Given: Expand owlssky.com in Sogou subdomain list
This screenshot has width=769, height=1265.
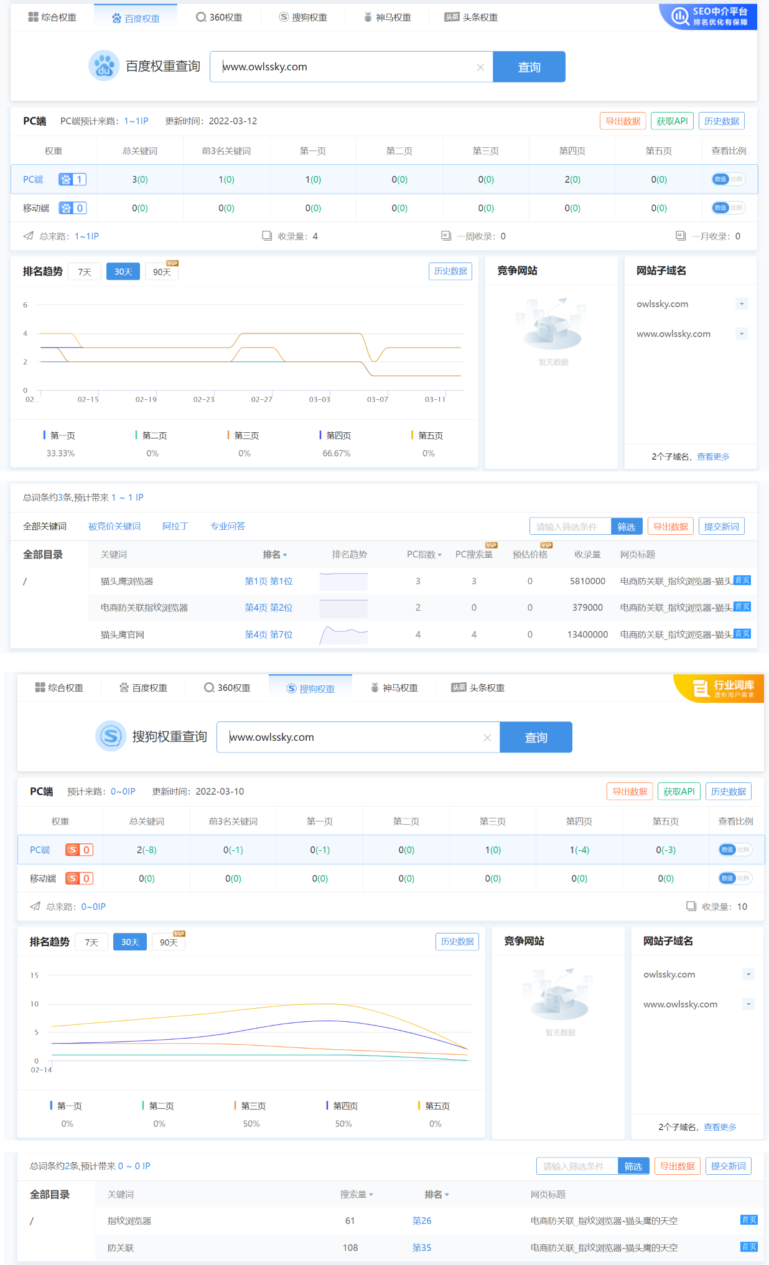Looking at the screenshot, I should click(748, 975).
